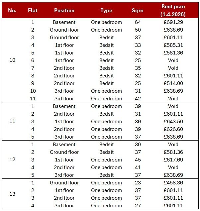Select building number 13 cell

[x=12, y=194]
